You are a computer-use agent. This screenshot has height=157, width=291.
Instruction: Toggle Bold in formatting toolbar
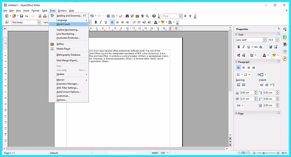point(95,22)
